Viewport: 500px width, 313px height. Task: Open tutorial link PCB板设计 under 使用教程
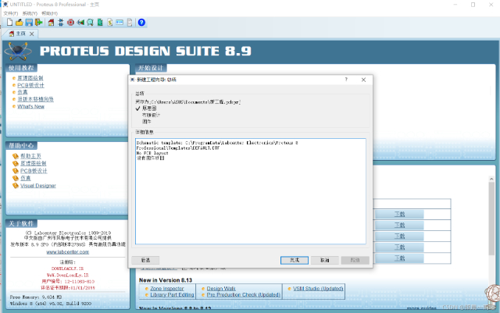pyautogui.click(x=31, y=85)
